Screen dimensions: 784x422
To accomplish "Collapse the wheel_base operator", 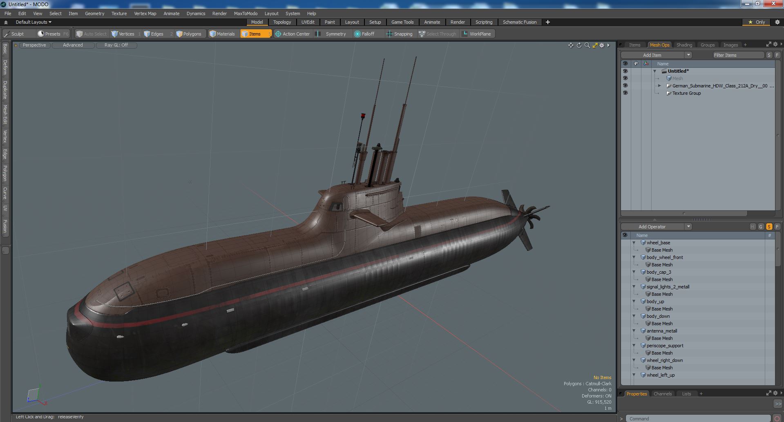I will click(634, 243).
